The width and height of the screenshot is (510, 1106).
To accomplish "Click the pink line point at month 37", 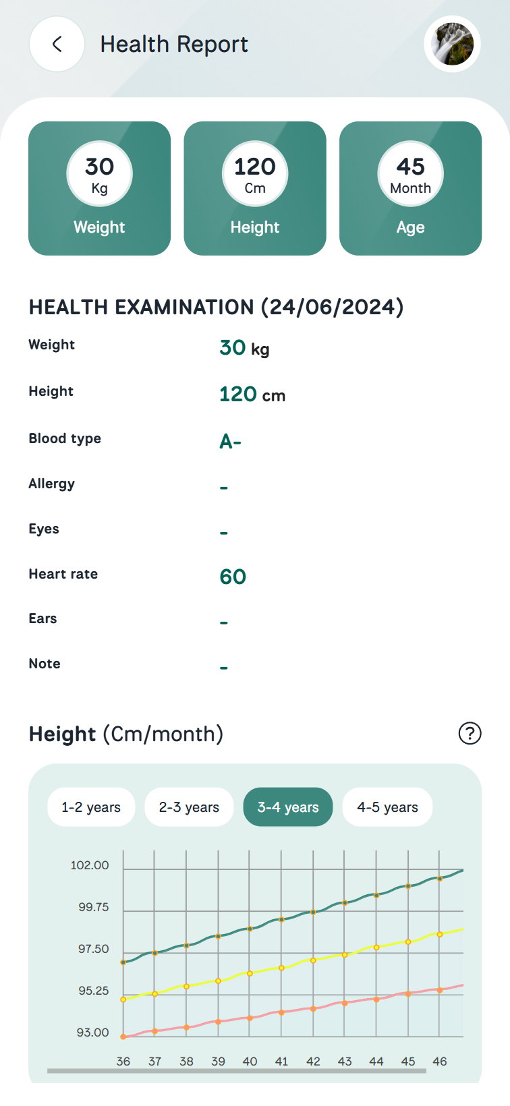I will coord(154,1031).
